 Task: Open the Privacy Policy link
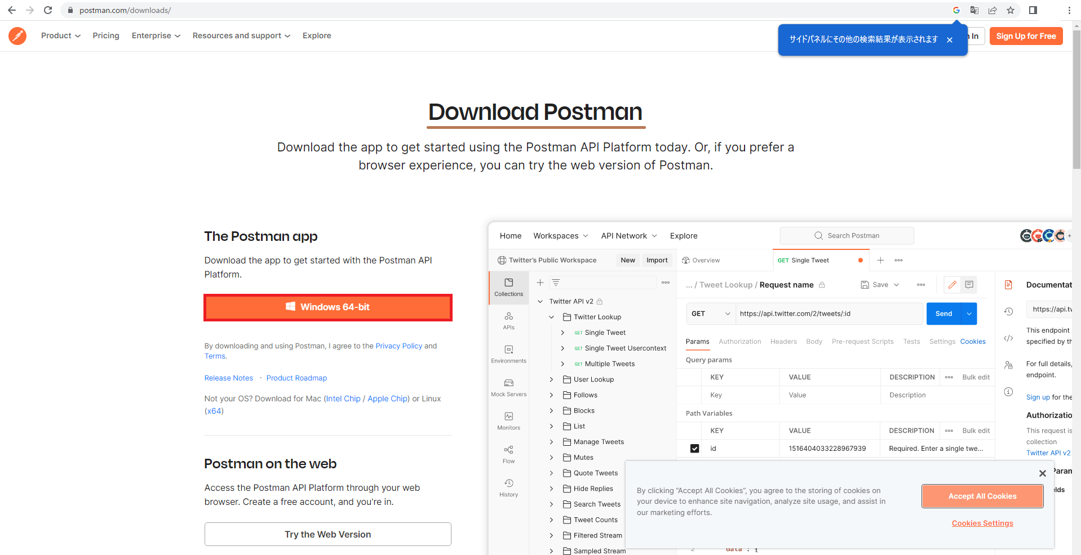tap(399, 346)
